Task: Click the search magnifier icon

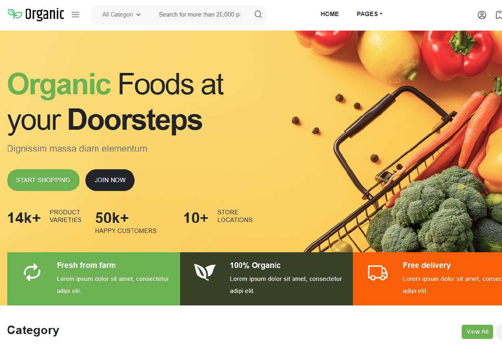Action: pos(258,15)
